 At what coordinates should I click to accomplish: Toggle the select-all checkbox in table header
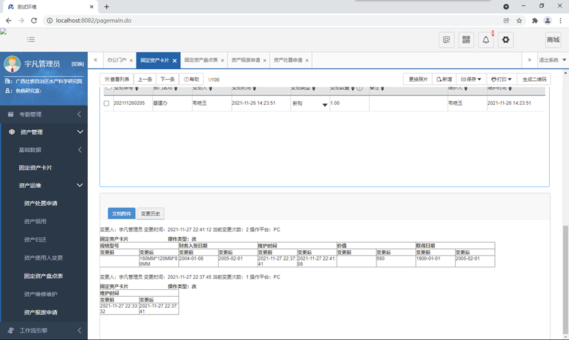tap(108, 88)
